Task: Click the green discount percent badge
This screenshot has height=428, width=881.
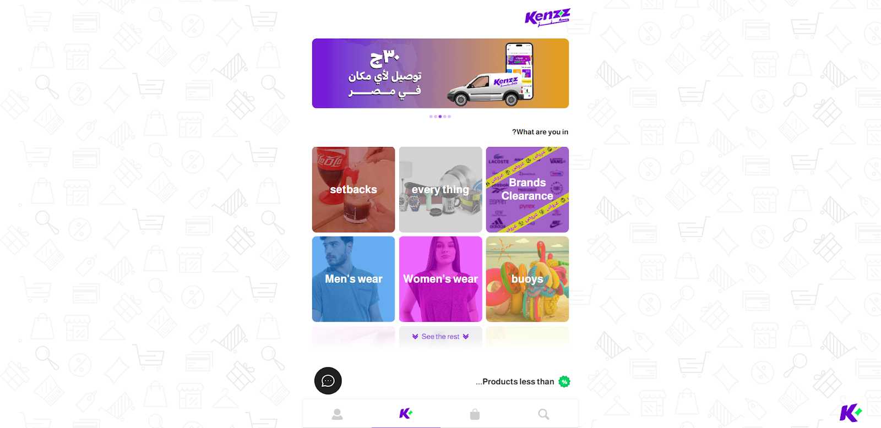Action: click(x=564, y=382)
